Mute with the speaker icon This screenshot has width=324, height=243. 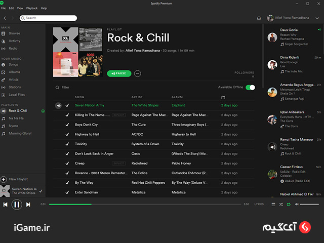pyautogui.click(x=297, y=205)
